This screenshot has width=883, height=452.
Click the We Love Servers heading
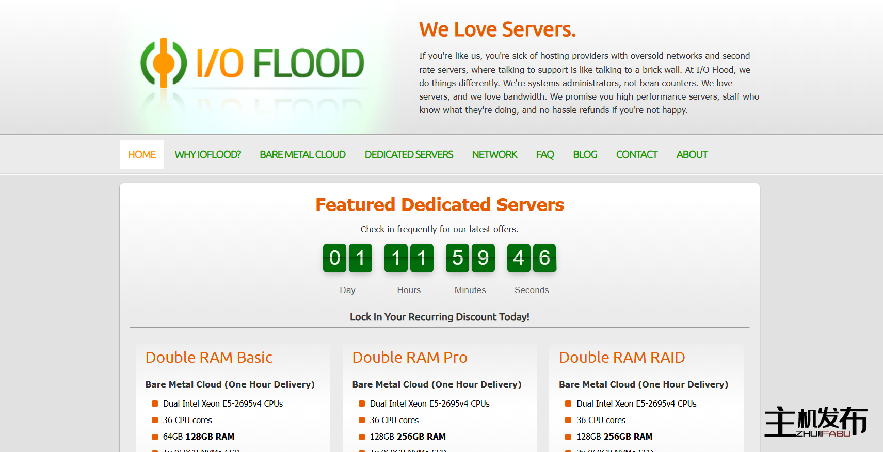pyautogui.click(x=497, y=30)
